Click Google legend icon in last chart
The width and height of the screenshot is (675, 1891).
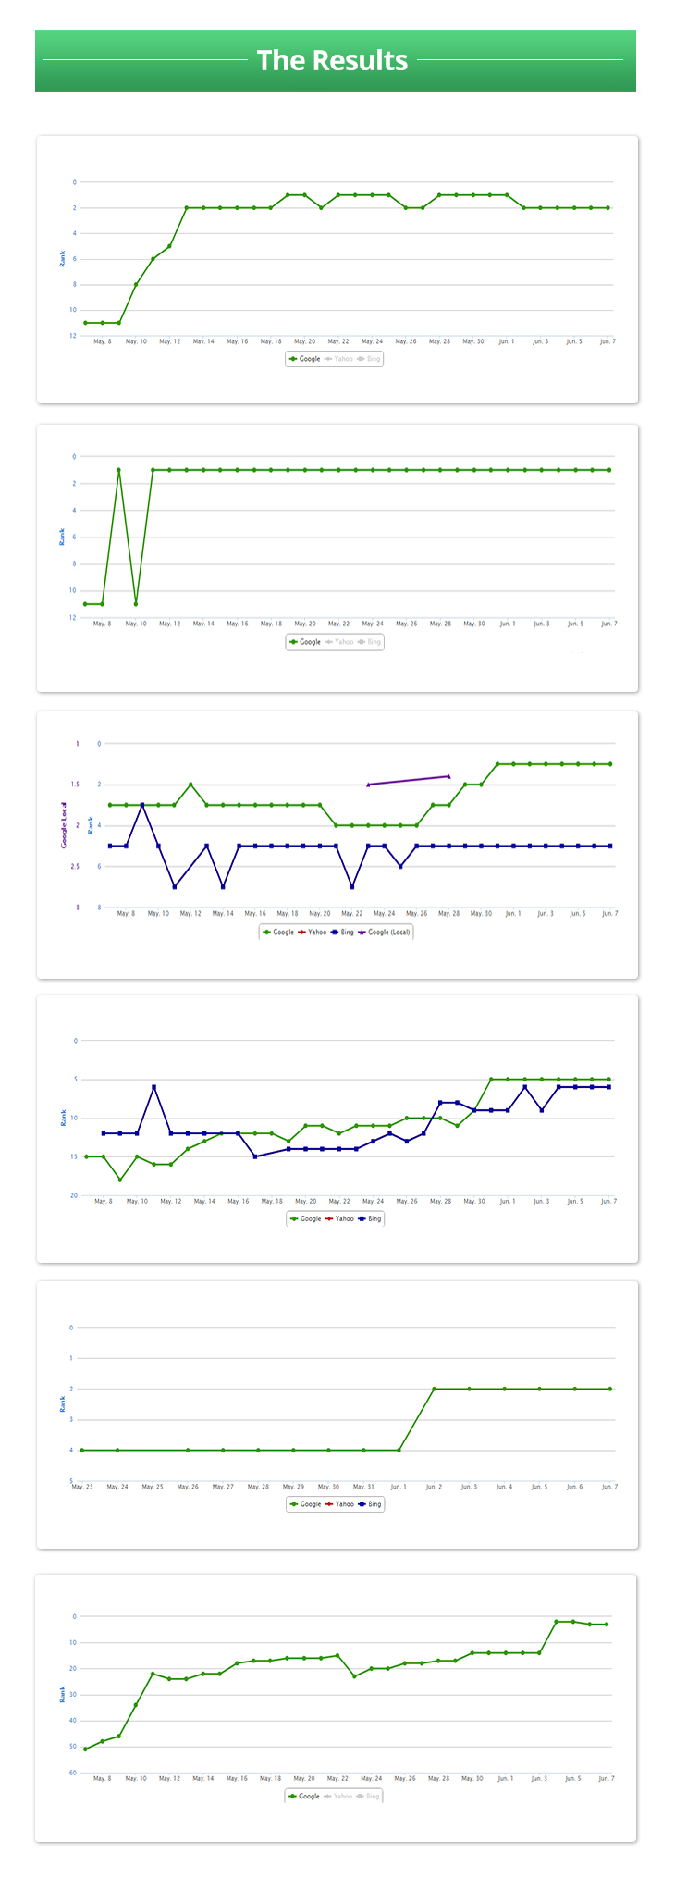pyautogui.click(x=293, y=1796)
